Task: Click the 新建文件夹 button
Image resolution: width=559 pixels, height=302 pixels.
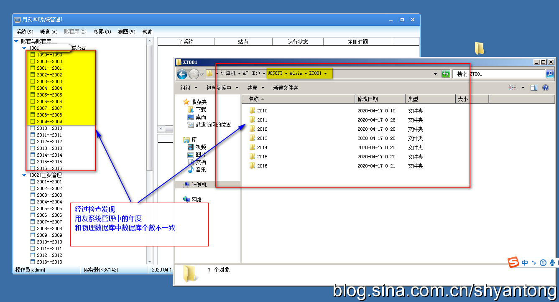Action: [286, 88]
